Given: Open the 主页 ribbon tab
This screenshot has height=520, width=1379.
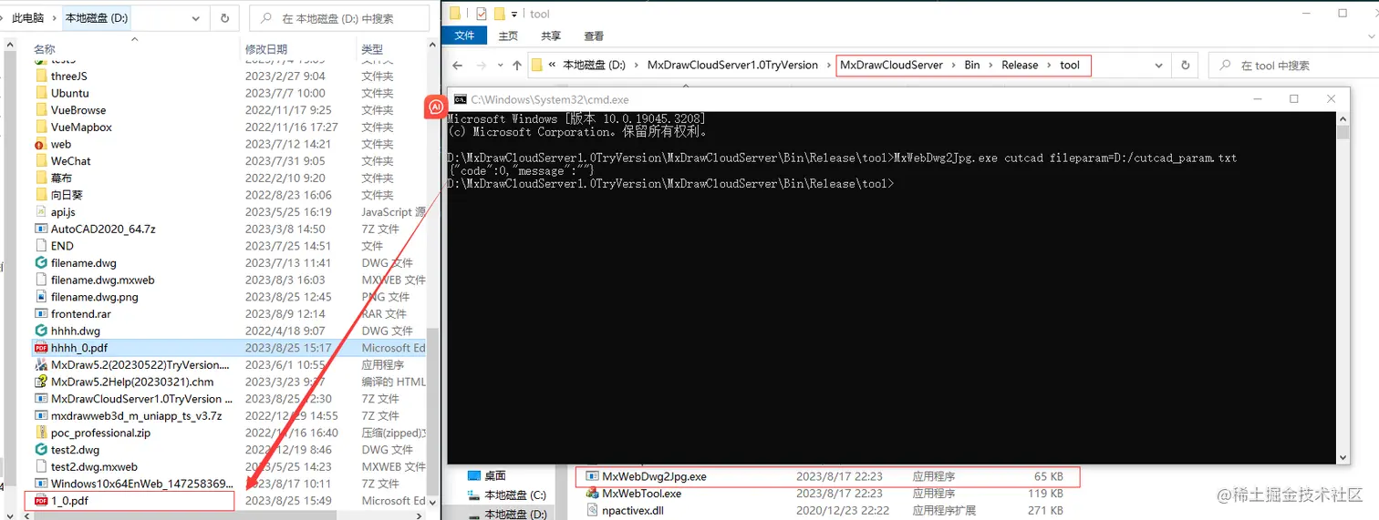Looking at the screenshot, I should [508, 36].
